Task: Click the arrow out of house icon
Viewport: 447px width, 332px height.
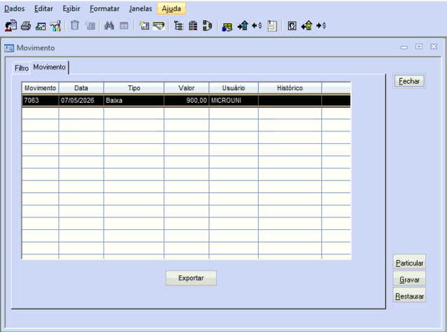Action: (306, 26)
